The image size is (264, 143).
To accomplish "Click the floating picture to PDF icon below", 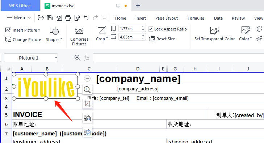I will [x=87, y=132].
